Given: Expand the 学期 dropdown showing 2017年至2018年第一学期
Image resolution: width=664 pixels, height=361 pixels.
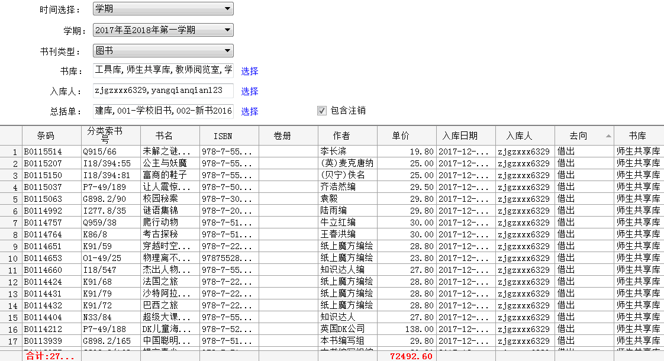Looking at the screenshot, I should [163, 30].
